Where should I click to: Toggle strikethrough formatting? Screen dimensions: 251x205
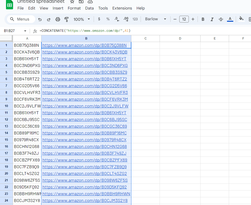click(221, 19)
